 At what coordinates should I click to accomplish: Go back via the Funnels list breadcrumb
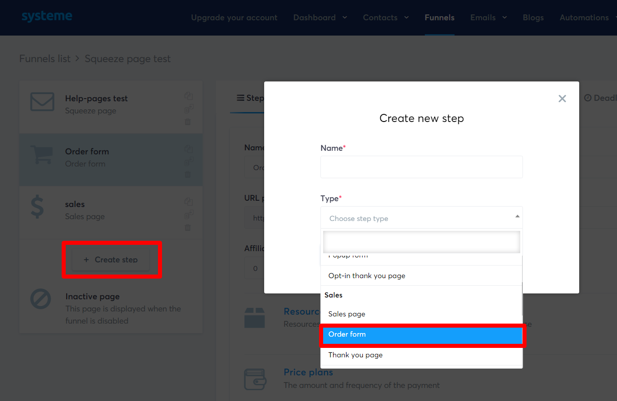click(x=45, y=59)
